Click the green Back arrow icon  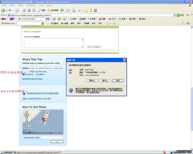pyautogui.click(x=3, y=11)
